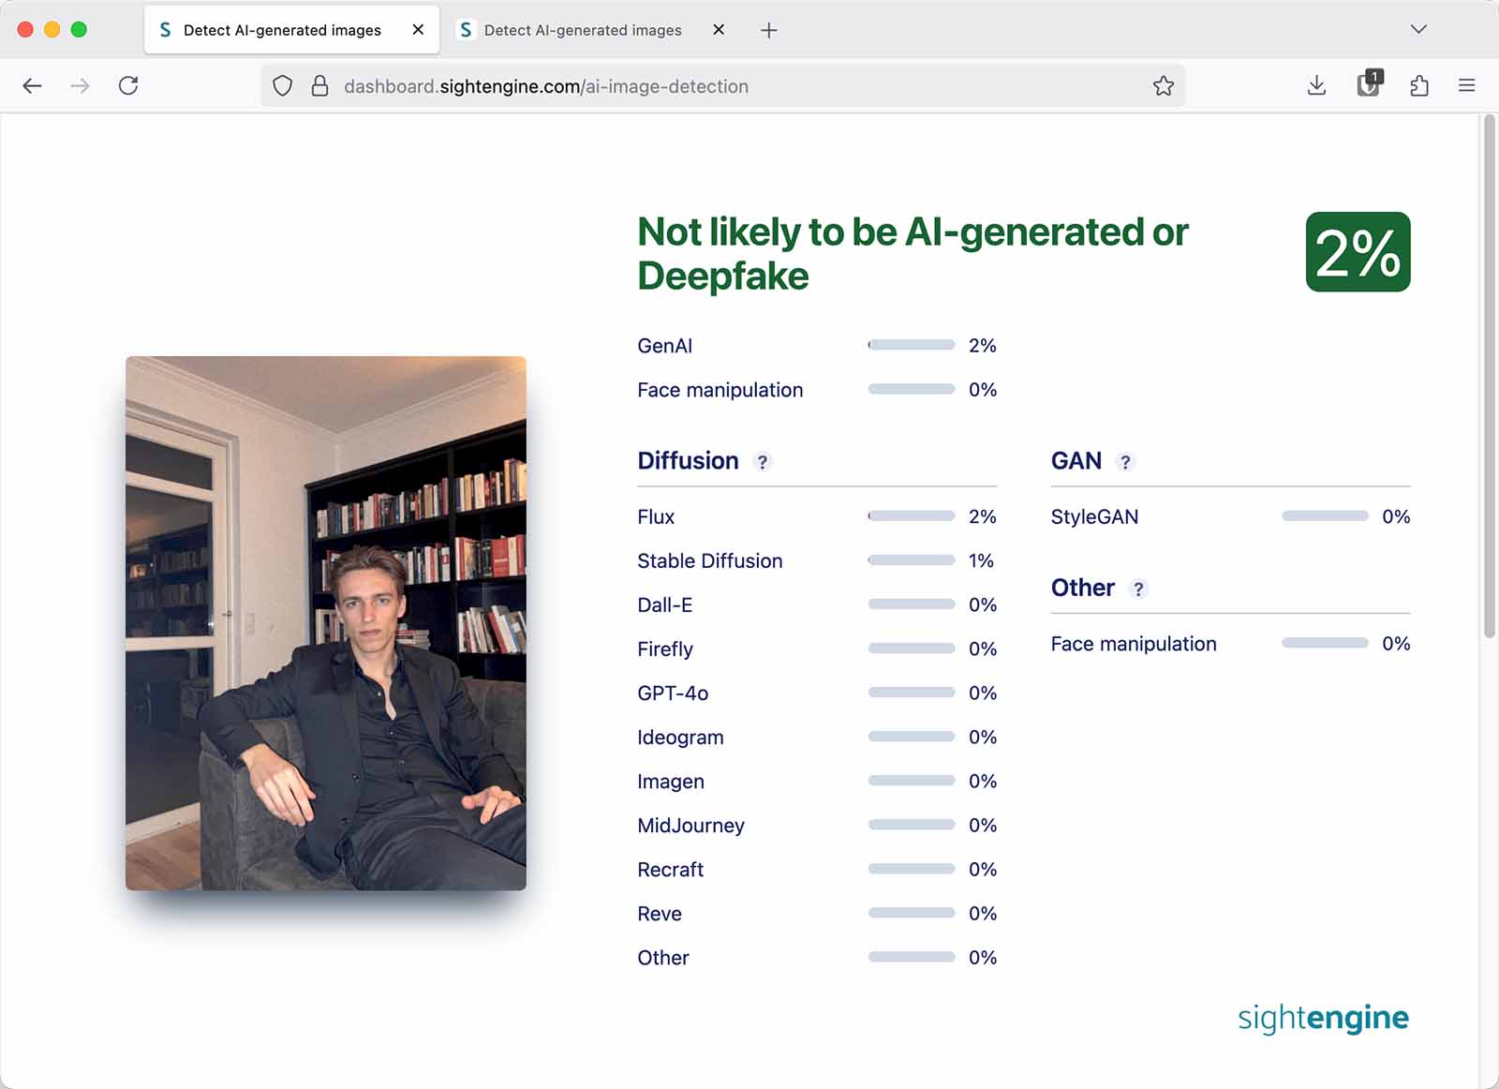Open the tracking protection shield icon
This screenshot has height=1089, width=1499.
pyautogui.click(x=282, y=86)
